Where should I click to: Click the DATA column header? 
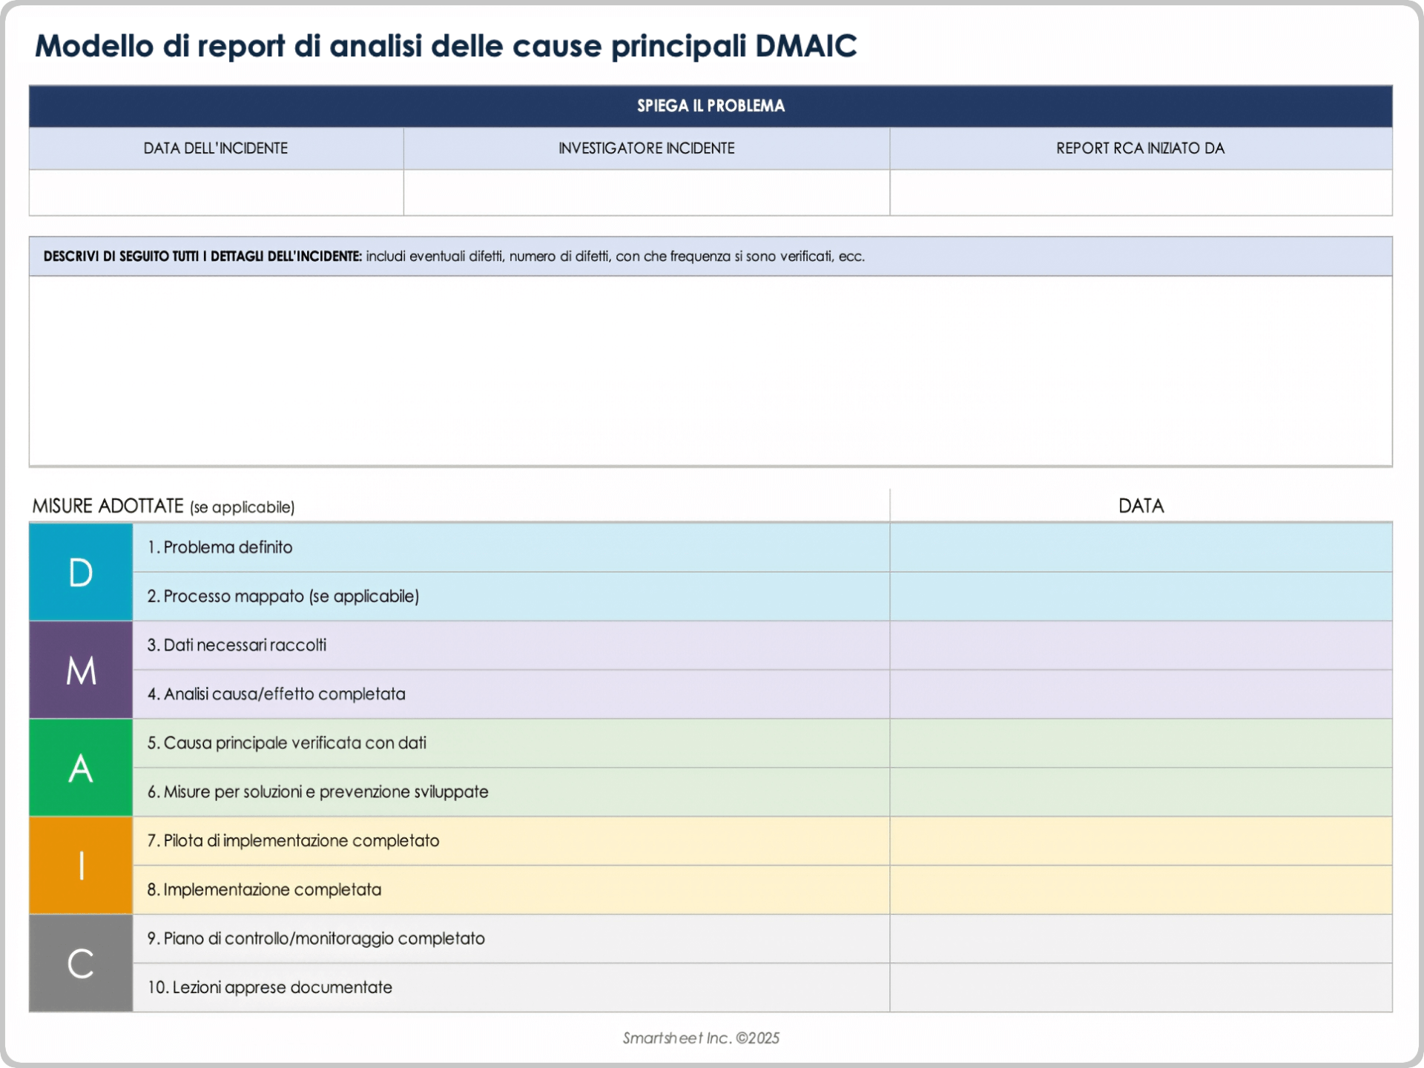tap(1140, 506)
